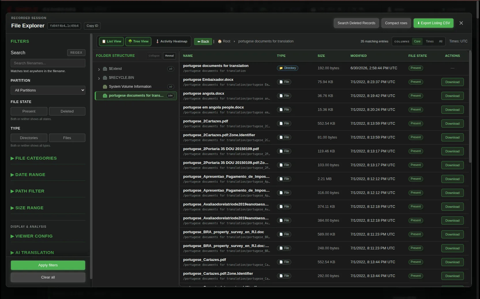Click Collapse in folder structure header

click(154, 56)
